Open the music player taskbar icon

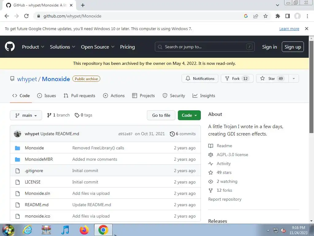coord(65,230)
